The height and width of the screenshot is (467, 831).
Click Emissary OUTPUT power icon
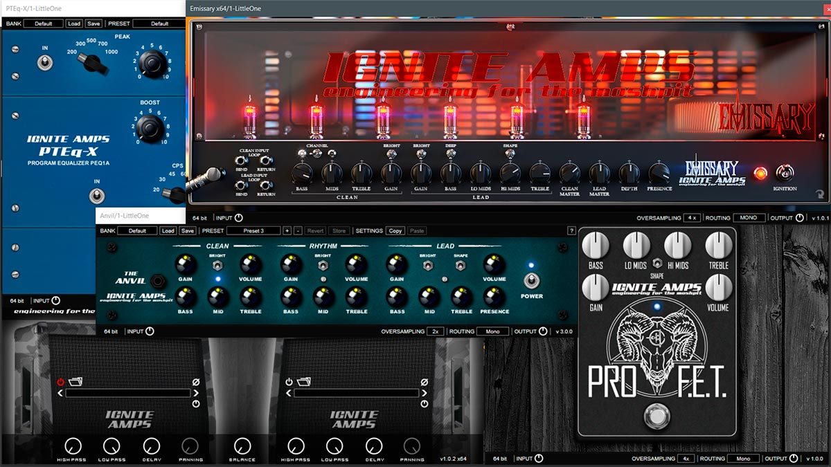(x=800, y=218)
